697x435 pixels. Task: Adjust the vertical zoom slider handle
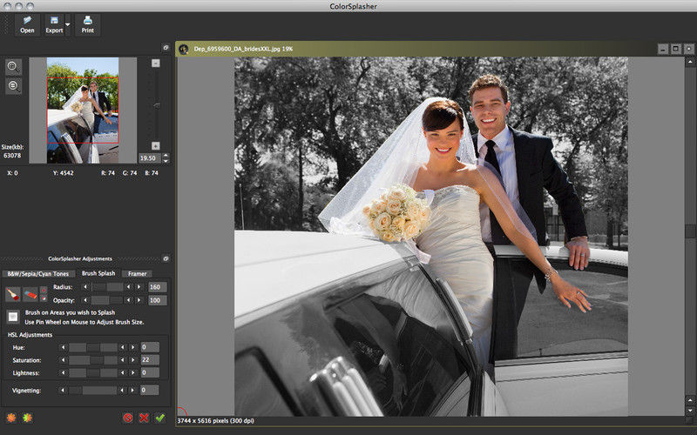pyautogui.click(x=157, y=105)
